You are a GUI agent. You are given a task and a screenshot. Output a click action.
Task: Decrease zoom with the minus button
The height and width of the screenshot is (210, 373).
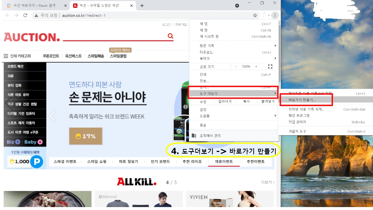point(236,67)
